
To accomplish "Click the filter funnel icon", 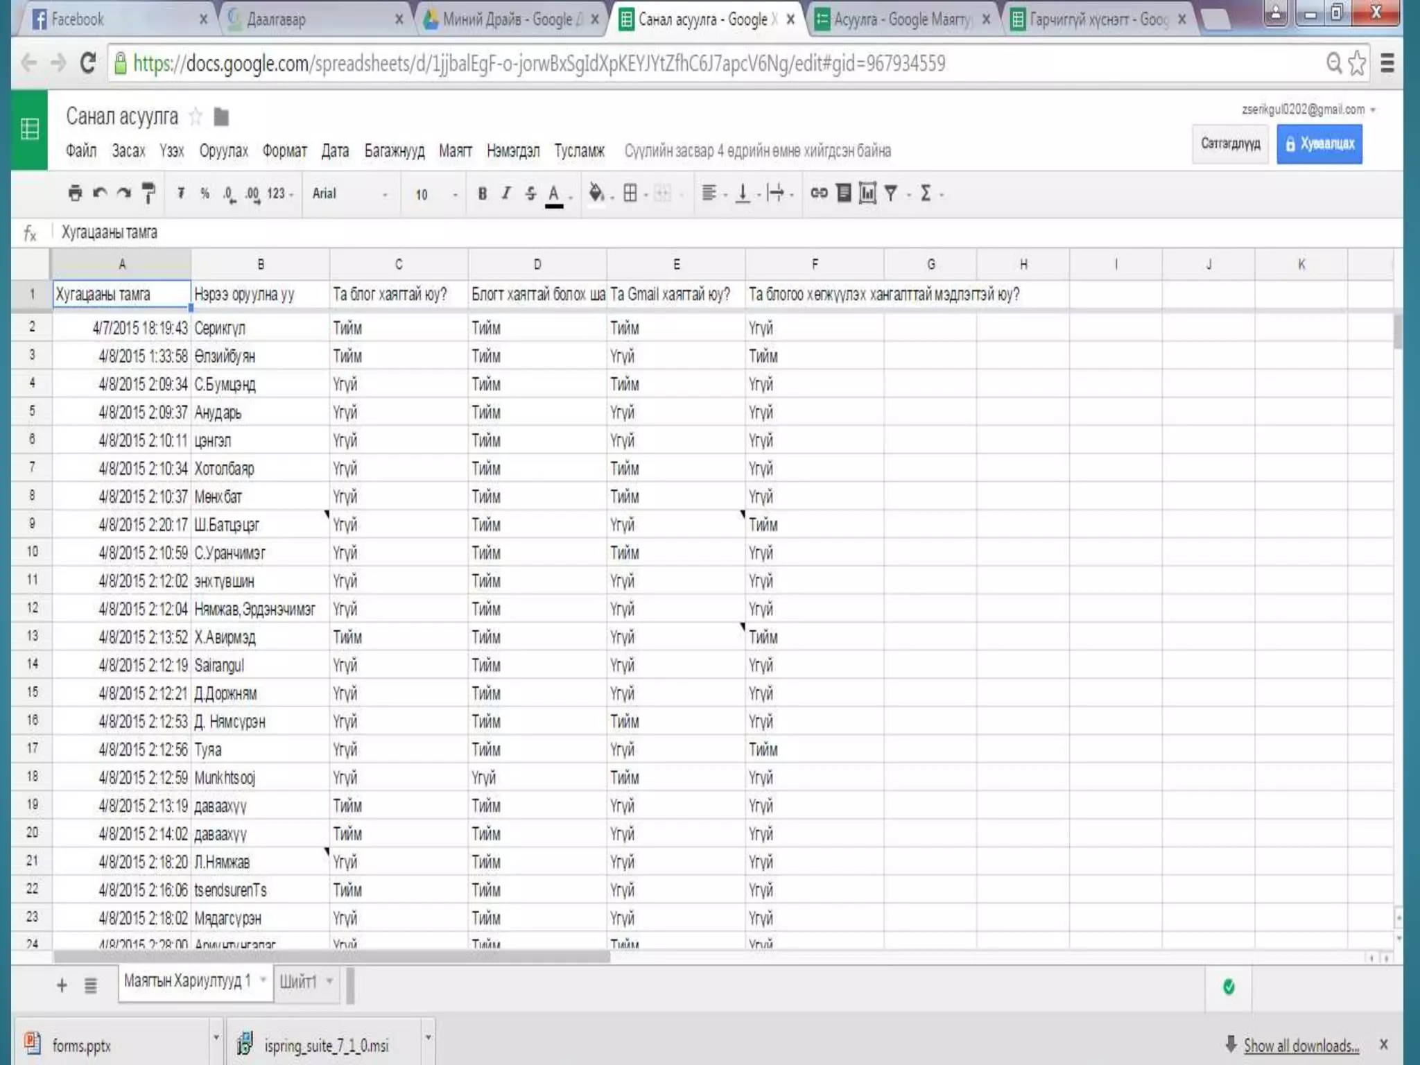I will coord(891,193).
